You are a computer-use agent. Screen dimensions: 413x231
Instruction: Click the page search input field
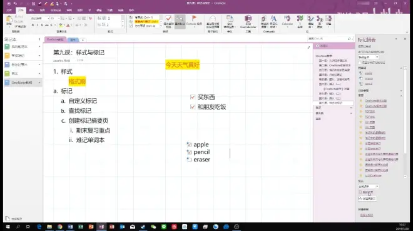pyautogui.click(x=328, y=39)
